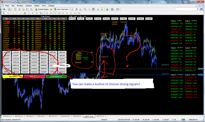This screenshot has width=205, height=122.
Task: Open the Terminal window icon
Action: 27,9
